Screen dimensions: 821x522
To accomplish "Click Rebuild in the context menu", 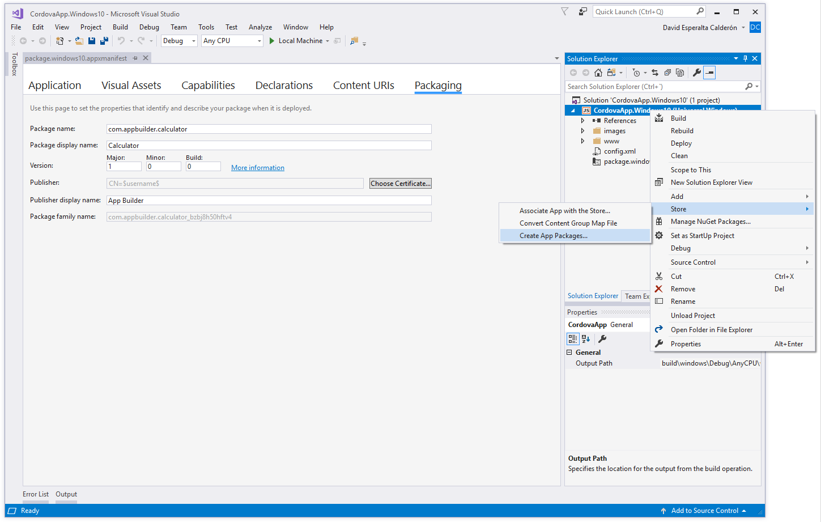I will pyautogui.click(x=732, y=131).
